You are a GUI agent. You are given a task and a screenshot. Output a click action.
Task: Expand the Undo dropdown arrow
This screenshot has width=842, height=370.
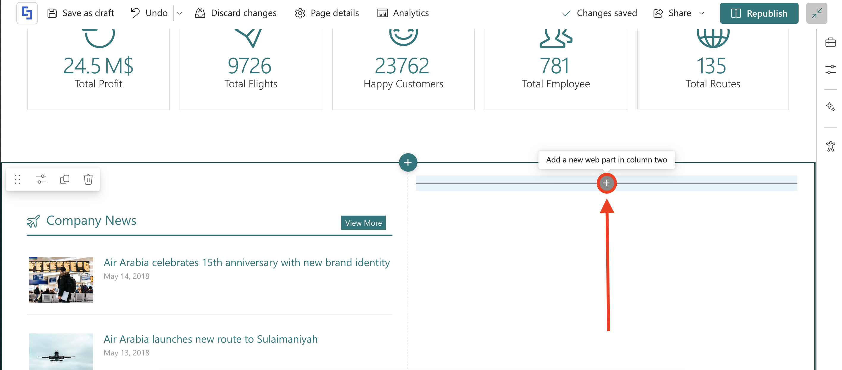pos(180,13)
